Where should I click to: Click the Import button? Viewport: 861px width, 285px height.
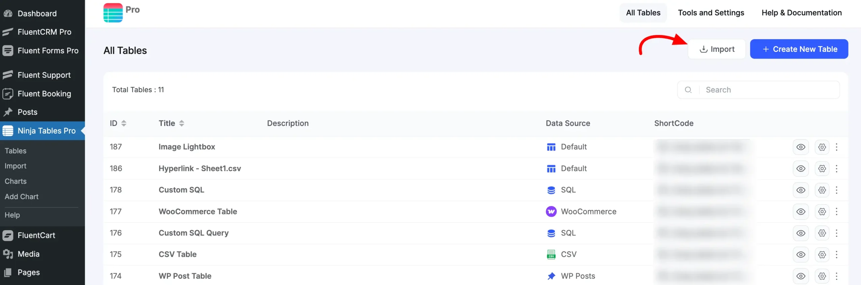pos(717,49)
